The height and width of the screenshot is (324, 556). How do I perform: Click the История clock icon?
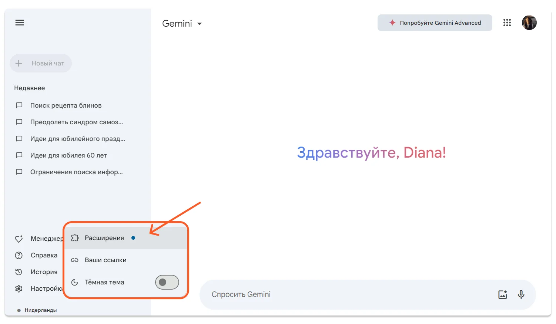coord(19,272)
